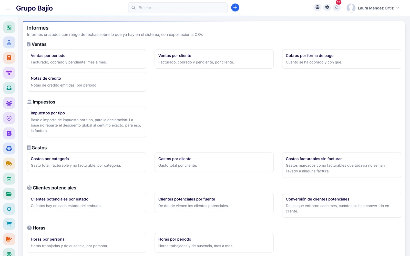Open the Gastos por cliente report
Viewport: 410px width, 256px height.
214,162
